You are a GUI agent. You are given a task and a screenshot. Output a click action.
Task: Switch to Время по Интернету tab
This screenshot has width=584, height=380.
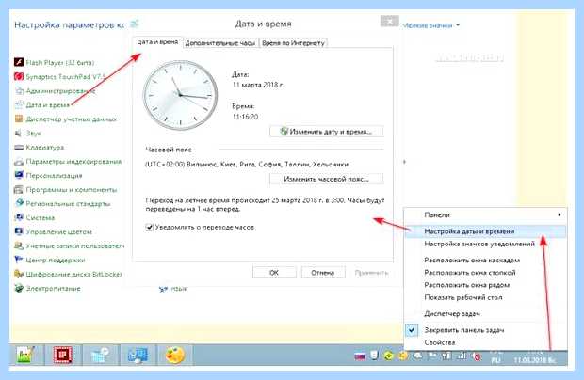(x=293, y=43)
